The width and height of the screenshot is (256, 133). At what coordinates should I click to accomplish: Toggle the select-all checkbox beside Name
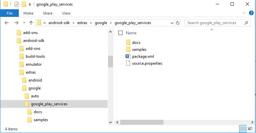(121, 33)
